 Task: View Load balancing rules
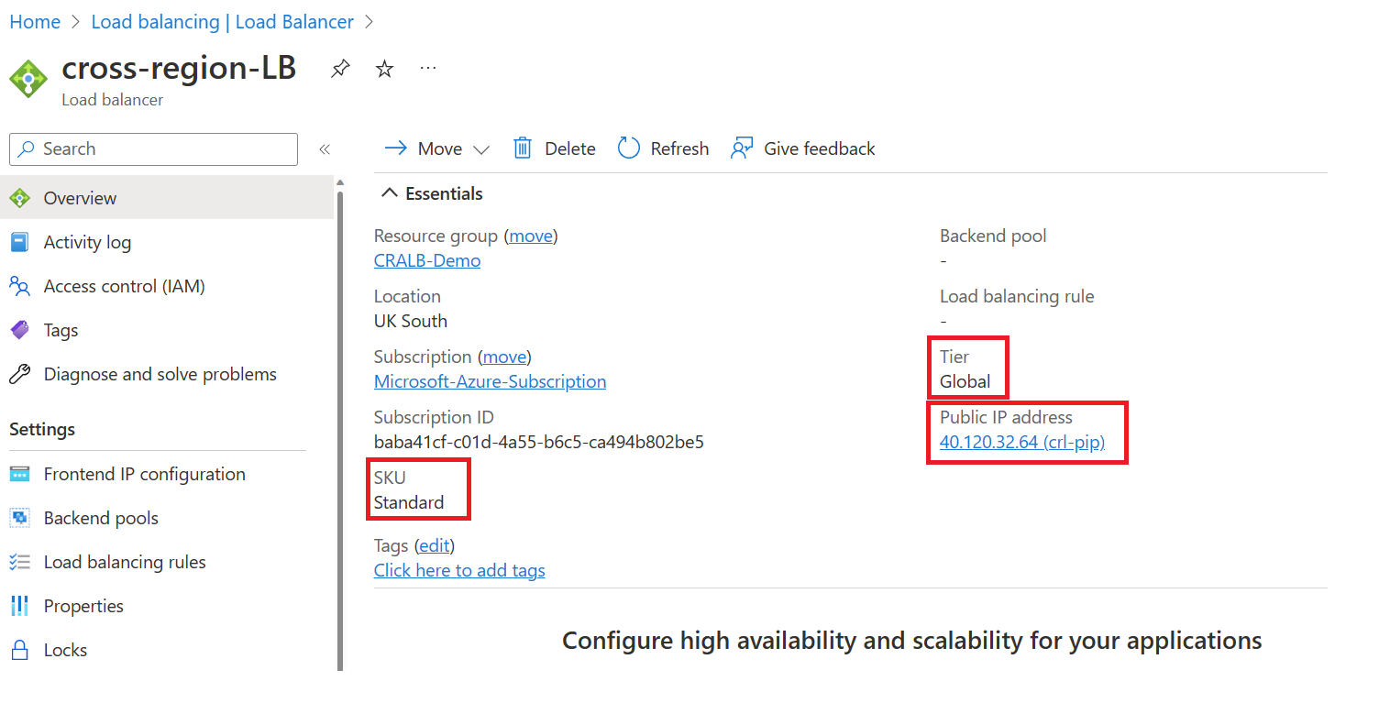125,561
